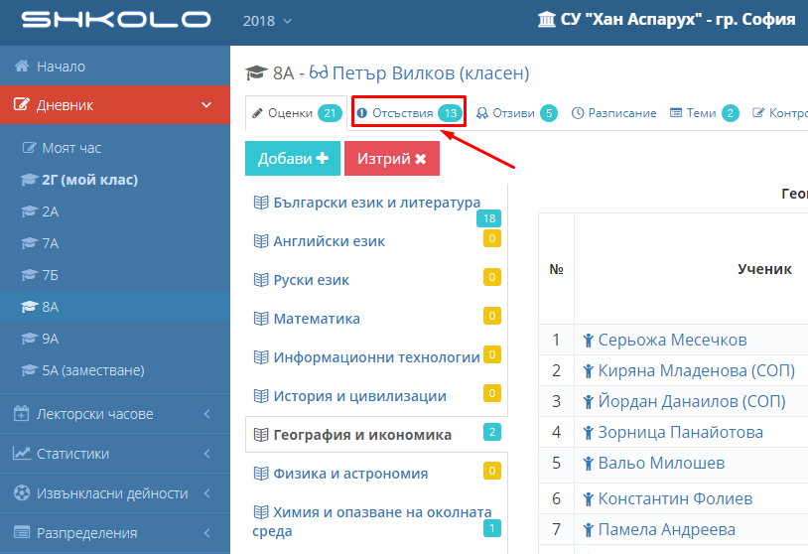Viewport: 808px width, 554px height.
Task: Select class 7А in sidebar
Action: pos(50,243)
